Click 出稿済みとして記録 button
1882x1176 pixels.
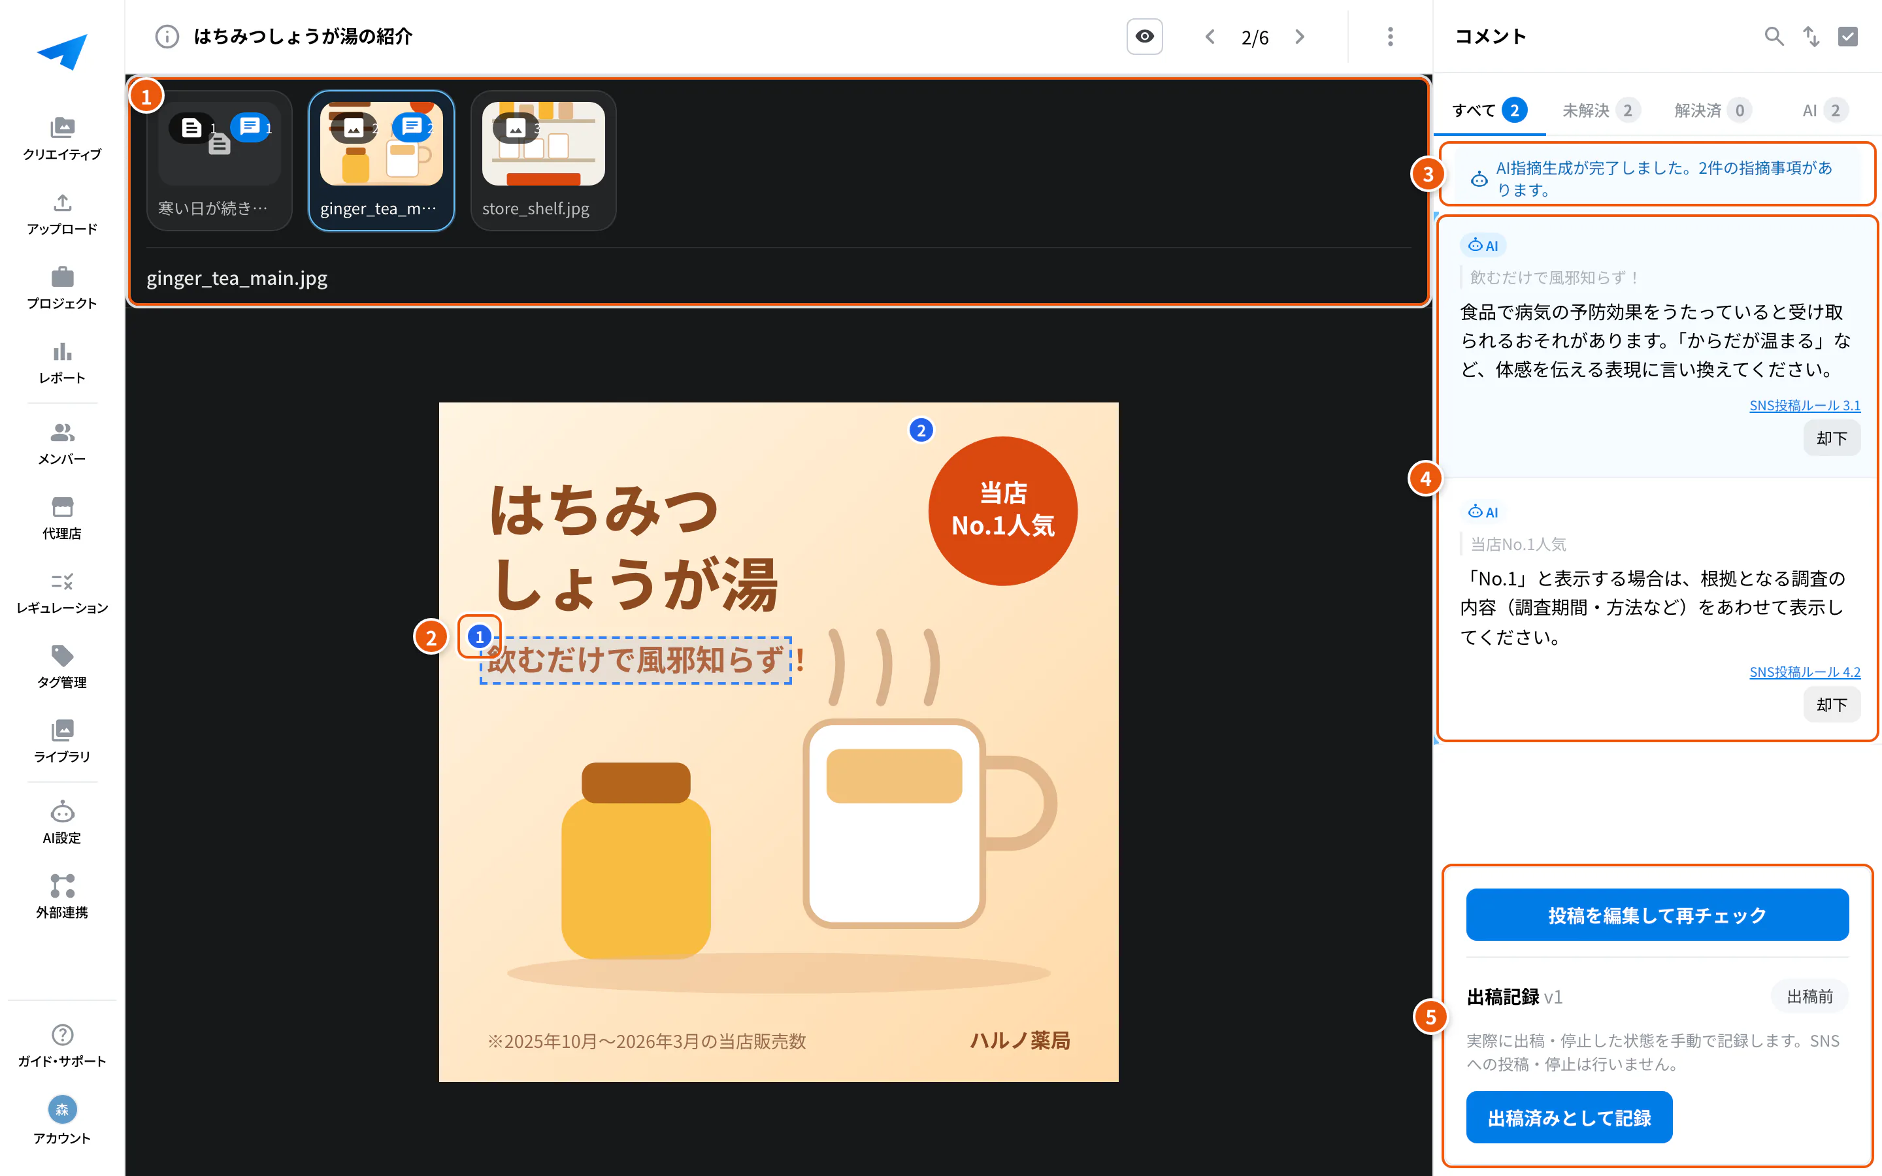click(1568, 1118)
